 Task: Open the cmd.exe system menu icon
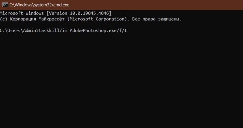(5, 5)
